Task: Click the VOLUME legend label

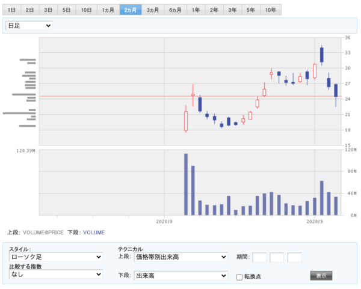Action: click(94, 233)
